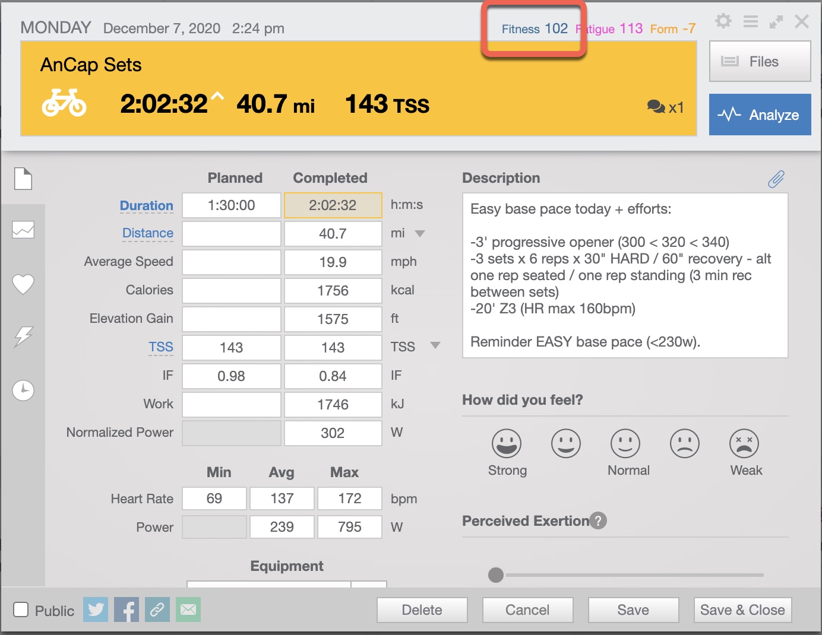Select the Strong feeling smiley
Image resolution: width=822 pixels, height=635 pixels.
tap(507, 443)
